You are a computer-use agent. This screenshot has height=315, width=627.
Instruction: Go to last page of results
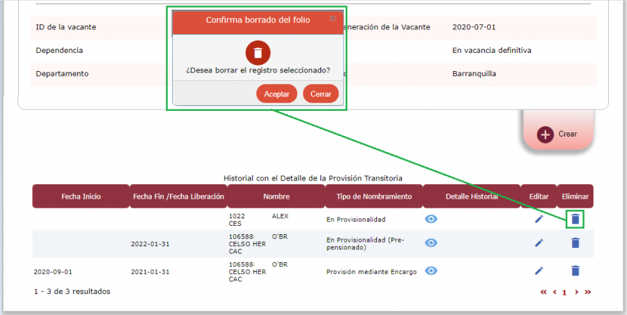pyautogui.click(x=587, y=292)
